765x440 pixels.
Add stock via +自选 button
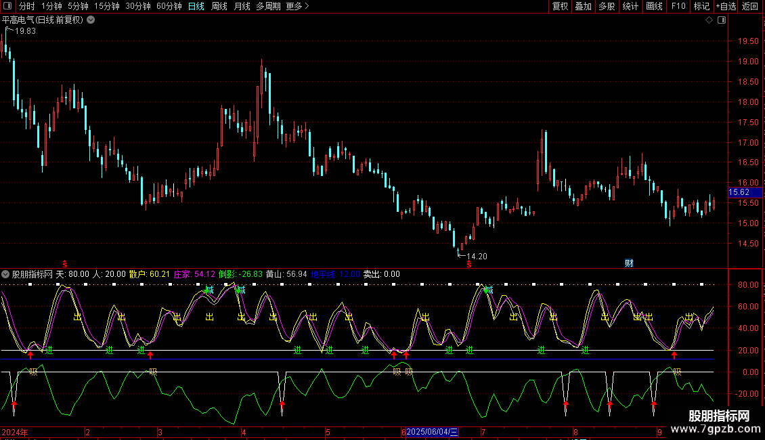tap(726, 6)
